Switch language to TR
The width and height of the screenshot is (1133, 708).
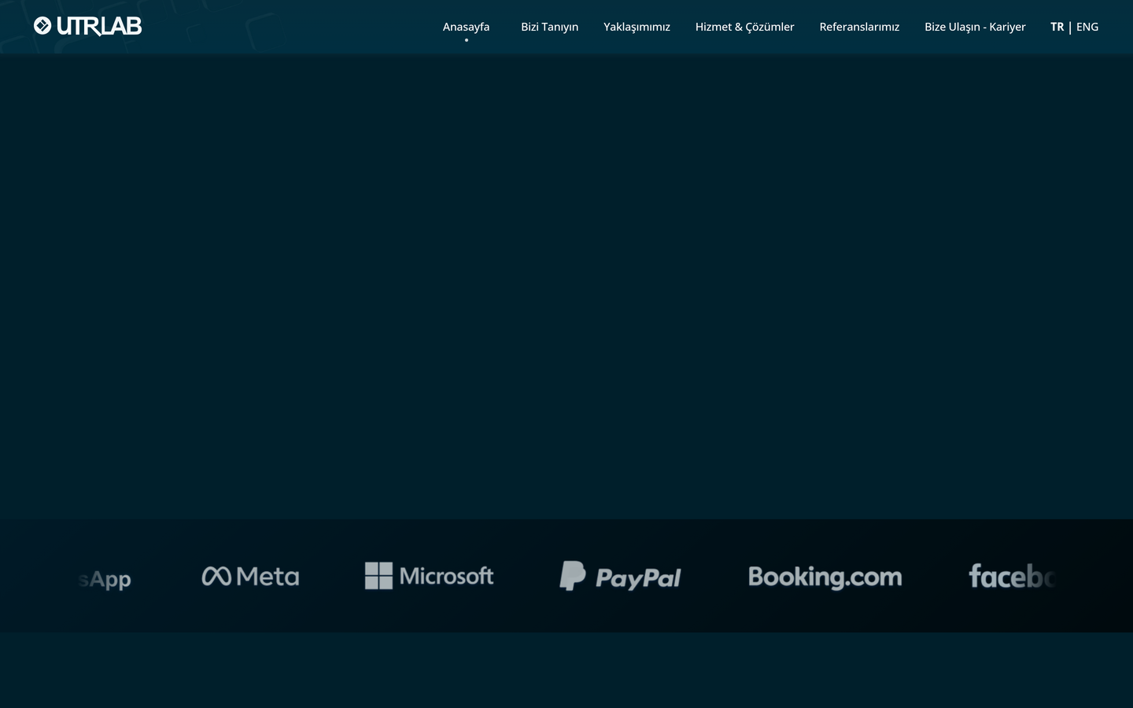coord(1057,27)
